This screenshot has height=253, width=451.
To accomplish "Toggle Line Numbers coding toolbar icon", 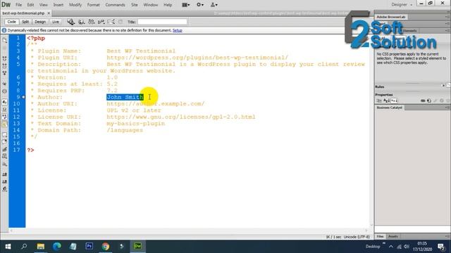I will (x=5, y=102).
